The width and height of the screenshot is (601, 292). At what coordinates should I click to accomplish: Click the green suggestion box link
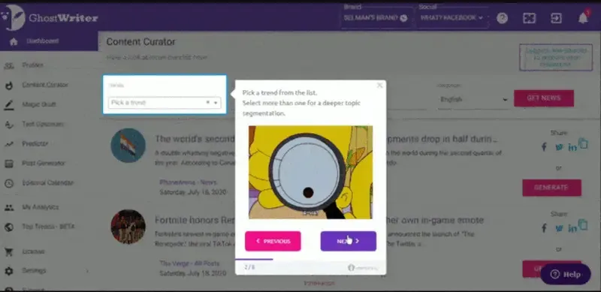pyautogui.click(x=556, y=57)
